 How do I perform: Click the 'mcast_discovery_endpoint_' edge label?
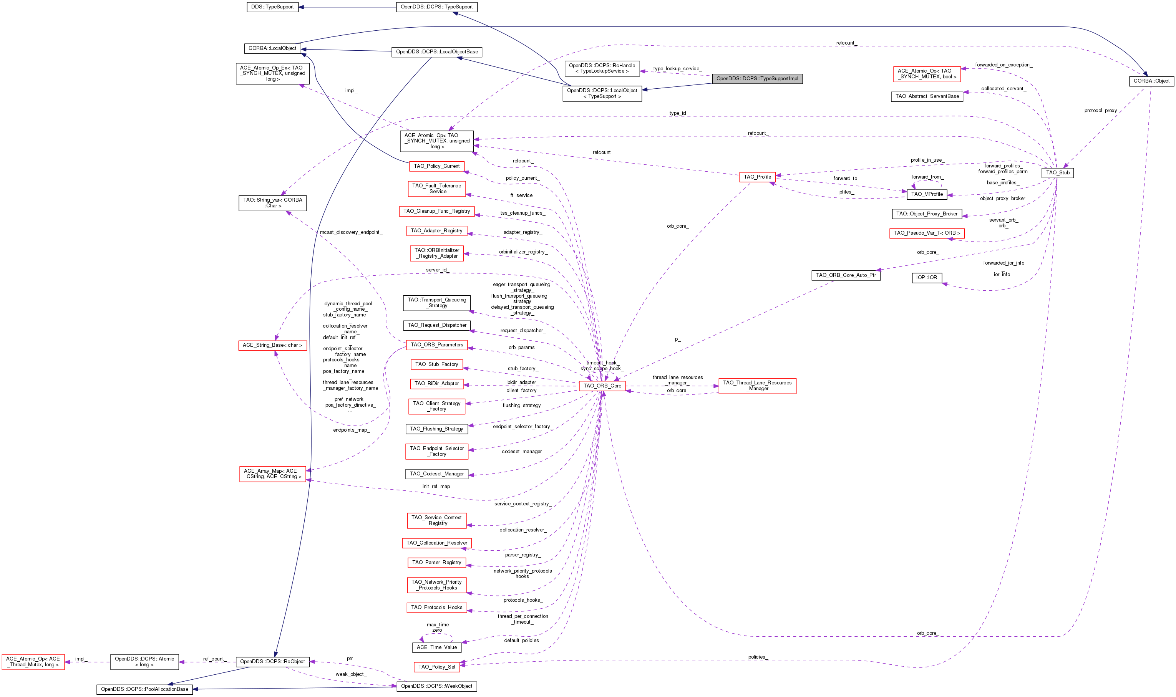point(351,233)
